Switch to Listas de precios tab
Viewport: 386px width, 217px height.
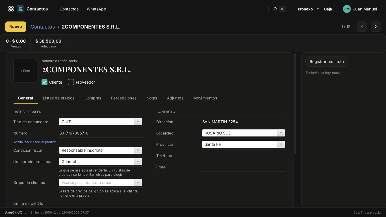pyautogui.click(x=59, y=98)
